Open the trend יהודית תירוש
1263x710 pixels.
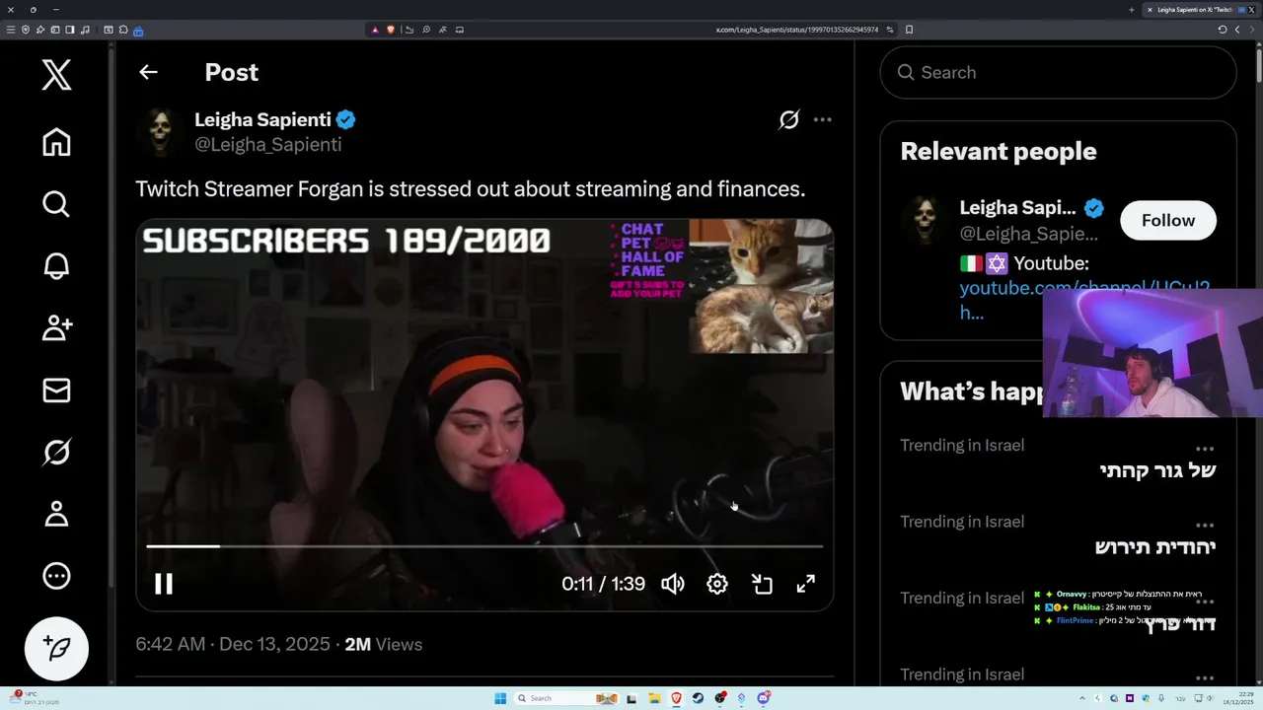[x=1154, y=546]
